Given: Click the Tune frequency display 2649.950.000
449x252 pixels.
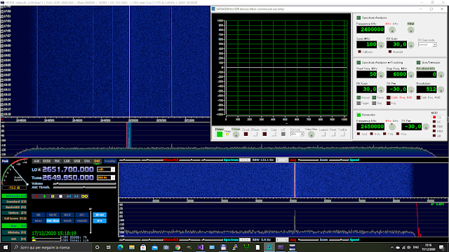Looking at the screenshot, I should [x=68, y=178].
